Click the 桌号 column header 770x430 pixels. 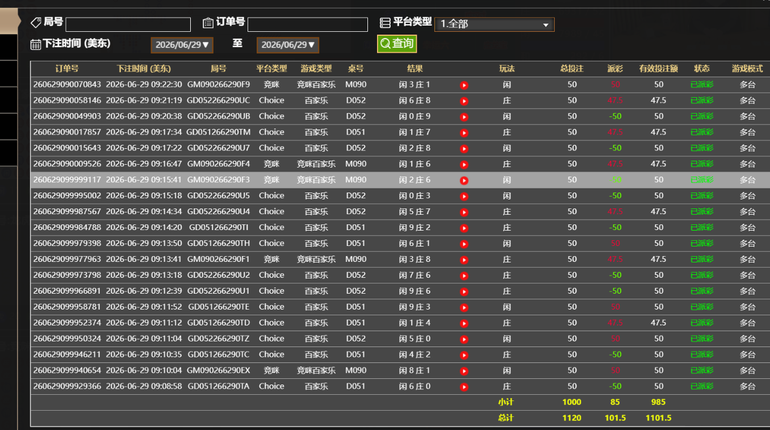(x=356, y=69)
